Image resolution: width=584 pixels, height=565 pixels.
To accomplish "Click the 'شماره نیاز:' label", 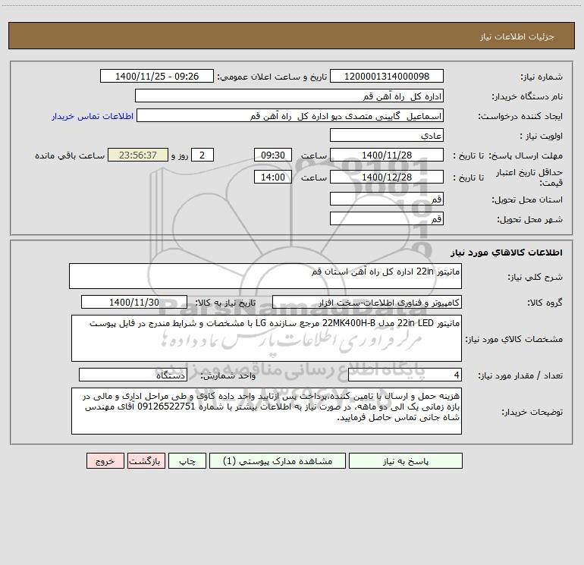I will pyautogui.click(x=542, y=77).
